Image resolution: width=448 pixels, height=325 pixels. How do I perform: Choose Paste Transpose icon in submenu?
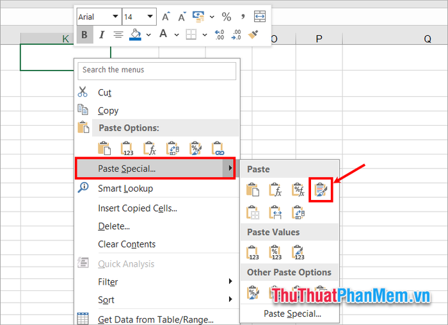(298, 212)
